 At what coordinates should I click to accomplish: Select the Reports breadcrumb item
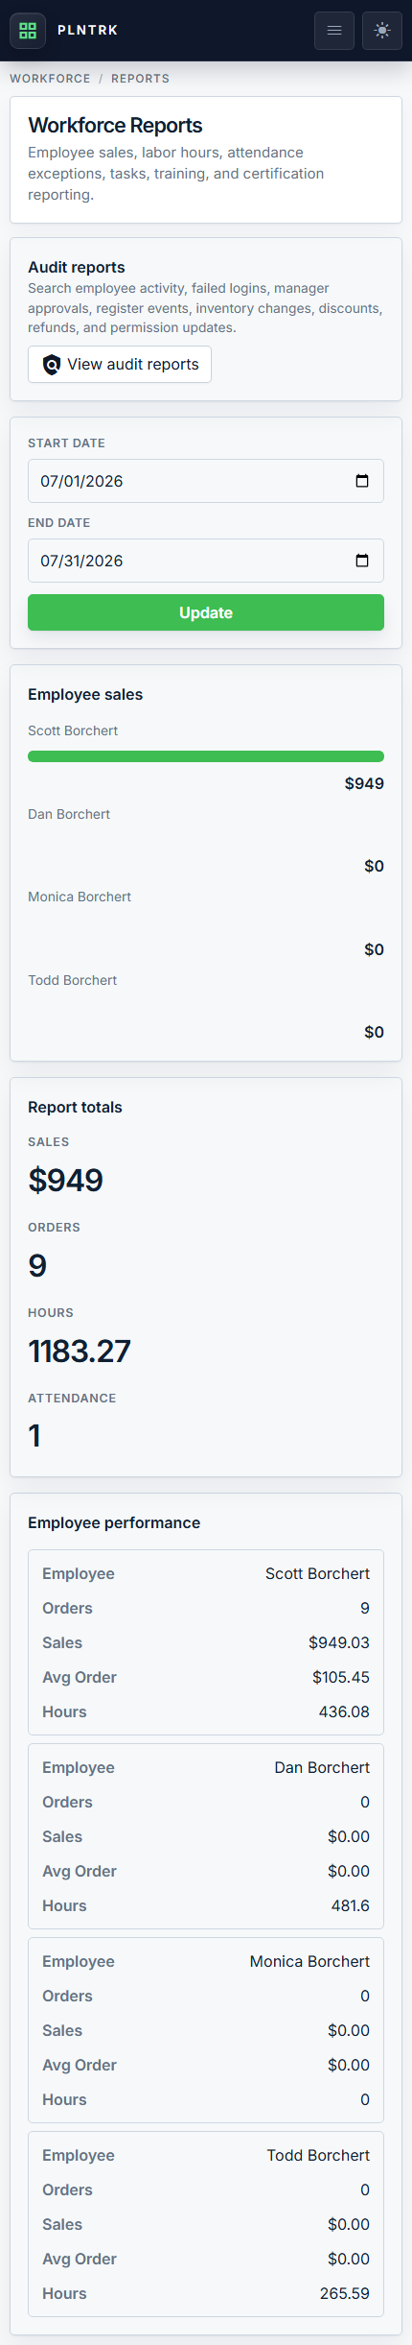(x=140, y=79)
